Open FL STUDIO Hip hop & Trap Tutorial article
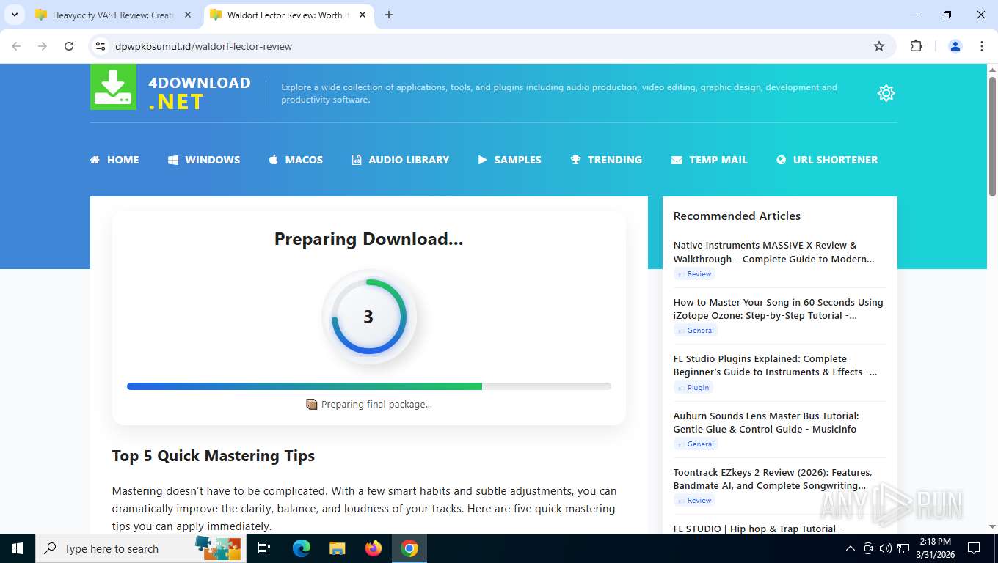 pos(757,529)
